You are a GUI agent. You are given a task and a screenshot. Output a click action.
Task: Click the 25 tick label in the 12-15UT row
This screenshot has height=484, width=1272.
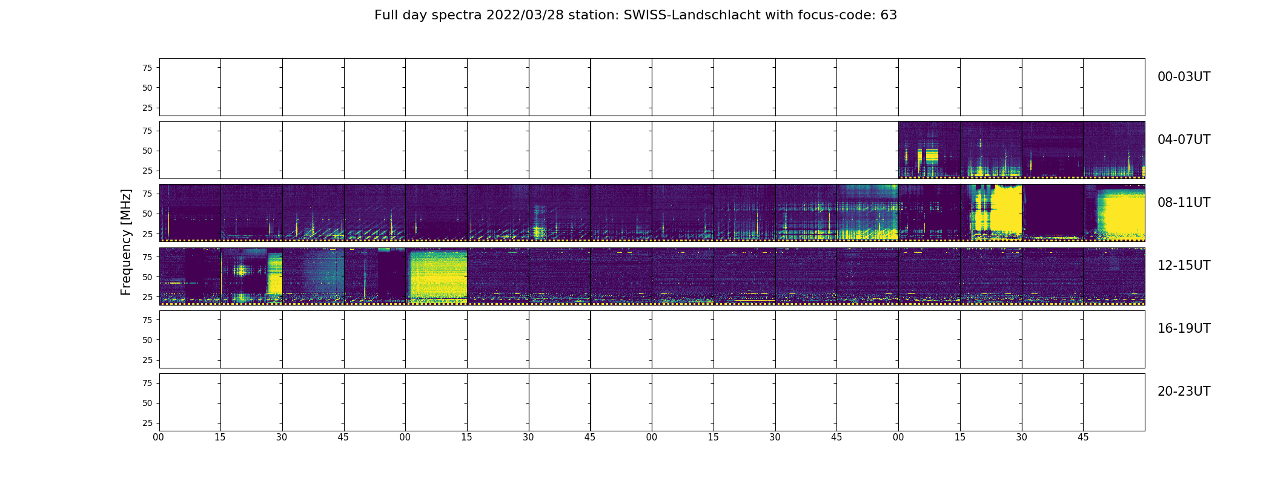click(x=147, y=297)
